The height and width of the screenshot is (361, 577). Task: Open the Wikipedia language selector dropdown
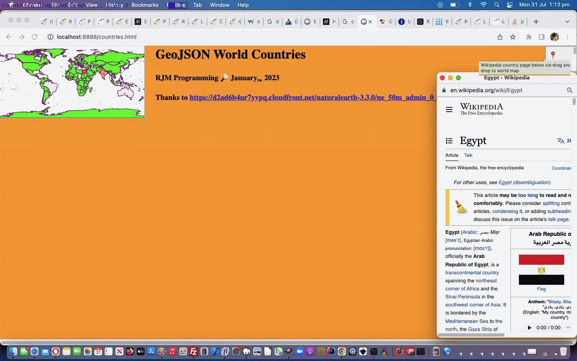563,141
